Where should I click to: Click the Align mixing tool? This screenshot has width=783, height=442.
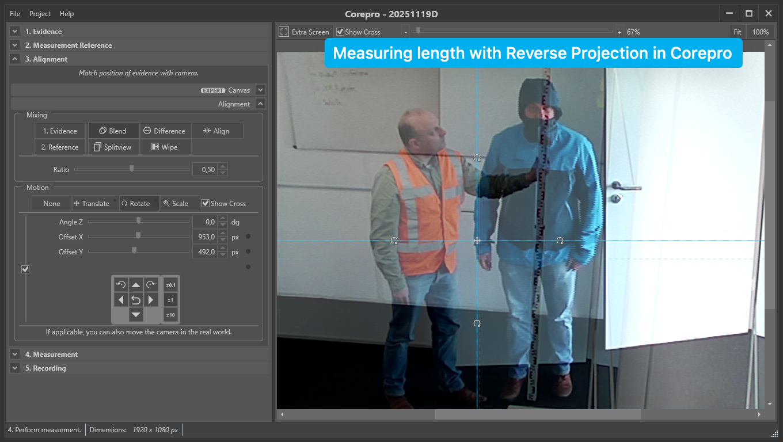[218, 131]
